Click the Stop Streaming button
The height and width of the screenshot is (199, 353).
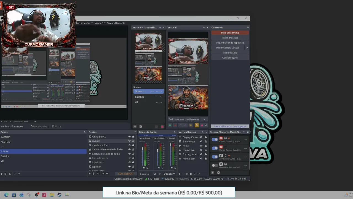[x=230, y=33]
